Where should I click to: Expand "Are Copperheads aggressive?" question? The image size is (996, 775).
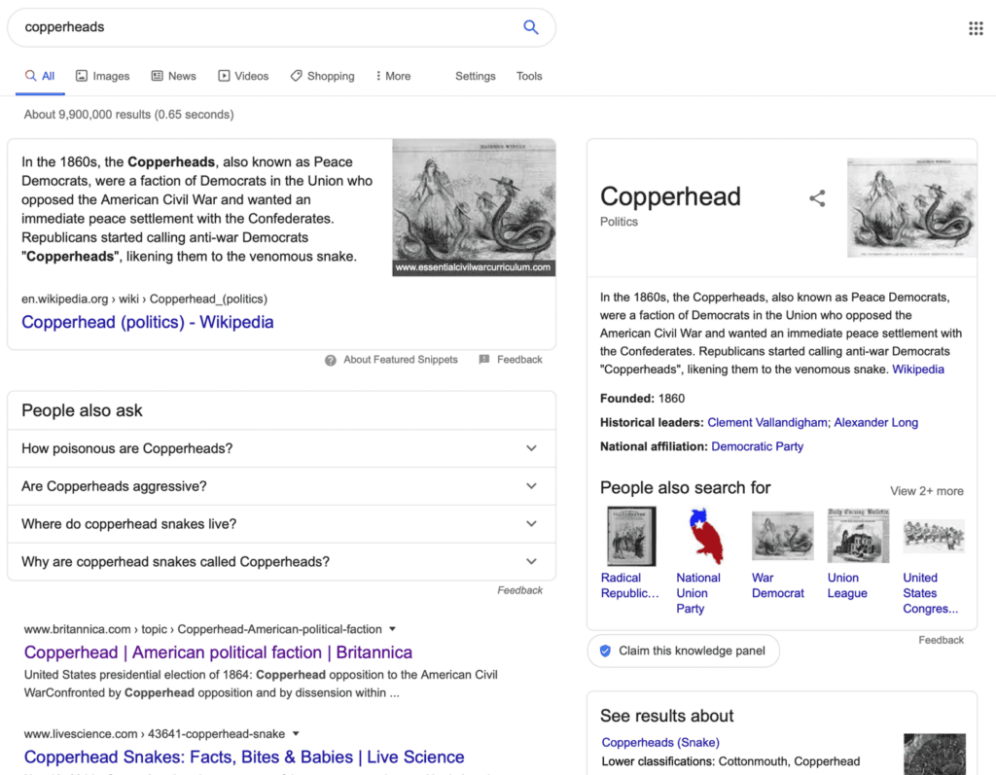[281, 486]
